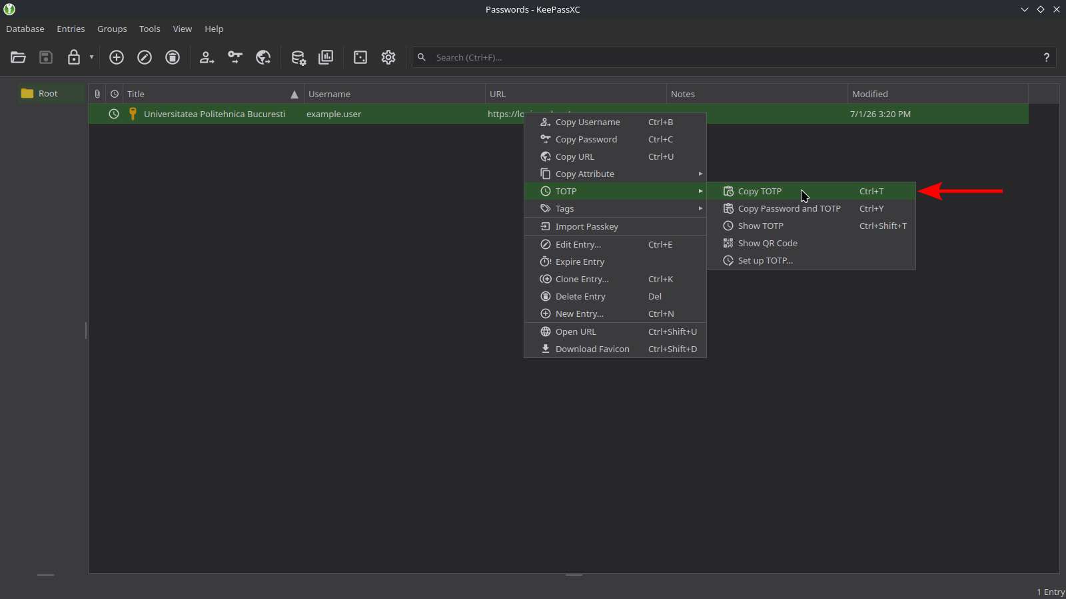
Task: Open application settings gear icon
Action: (388, 57)
